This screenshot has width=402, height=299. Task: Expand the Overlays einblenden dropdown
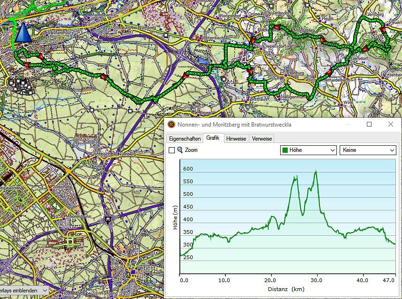pos(23,290)
